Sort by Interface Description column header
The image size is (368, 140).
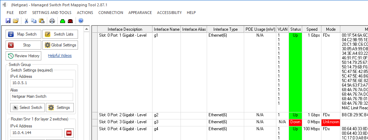125,29
